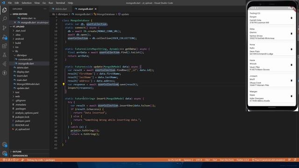Delete the Testing123 Durgan entry in the emulator
This screenshot has width=299, height=168.
tap(292, 18)
